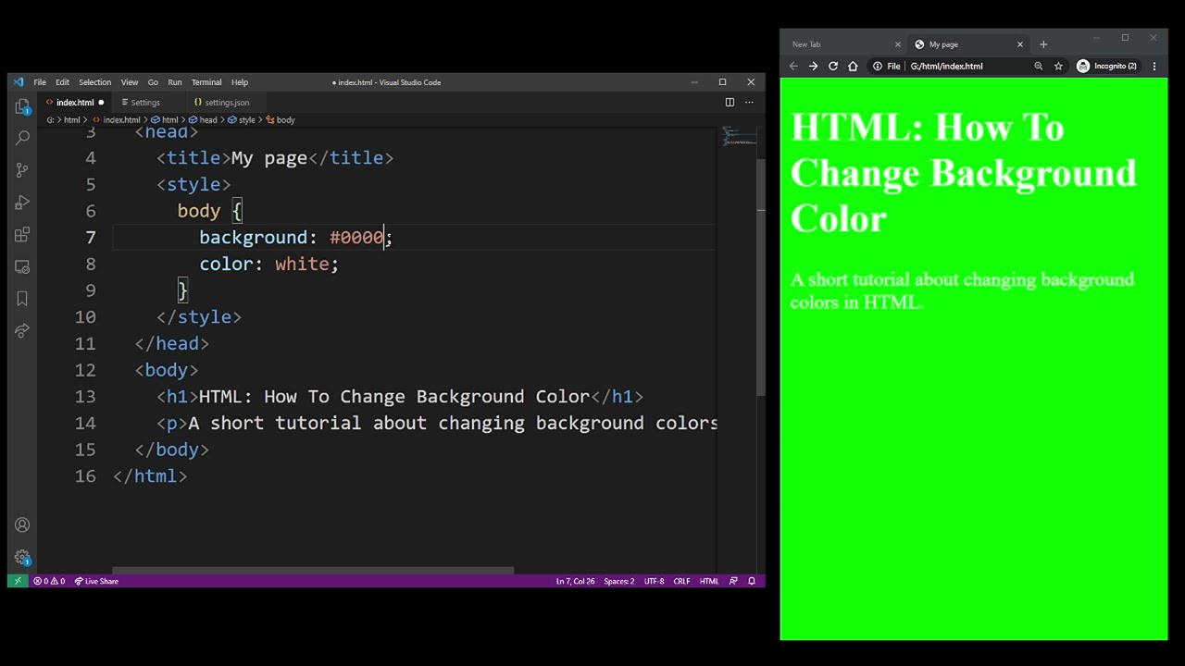Image resolution: width=1185 pixels, height=666 pixels.
Task: Click the word white on line 8
Action: [302, 265]
